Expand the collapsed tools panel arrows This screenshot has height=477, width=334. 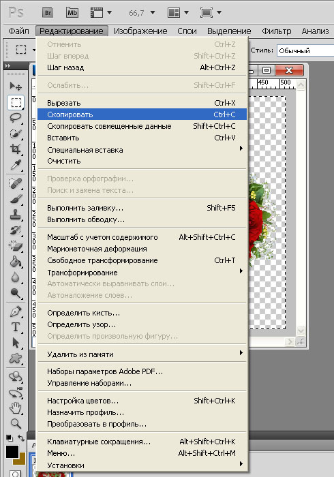[x=8, y=65]
